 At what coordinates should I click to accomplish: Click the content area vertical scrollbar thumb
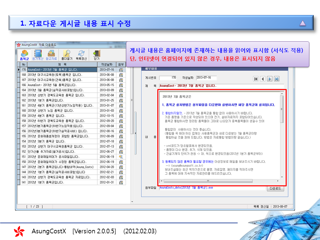282,109
